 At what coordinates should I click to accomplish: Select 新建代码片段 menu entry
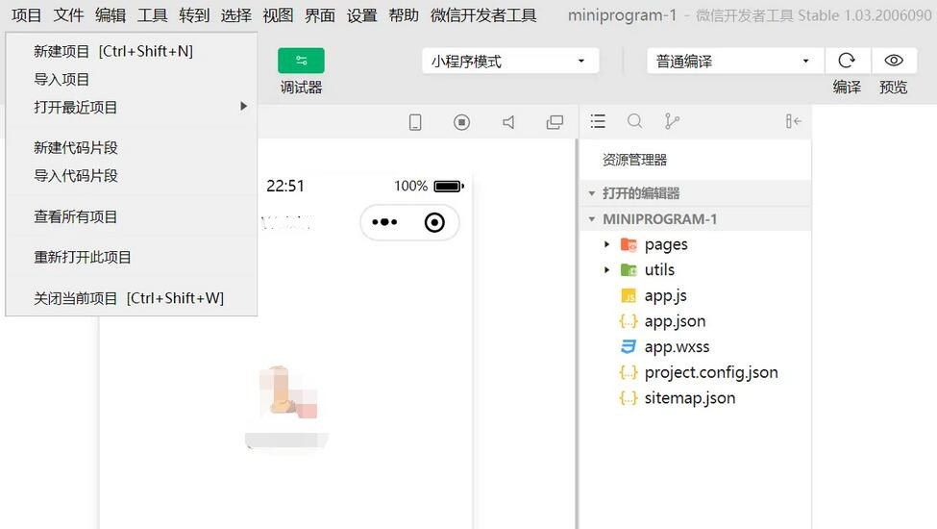click(x=132, y=148)
